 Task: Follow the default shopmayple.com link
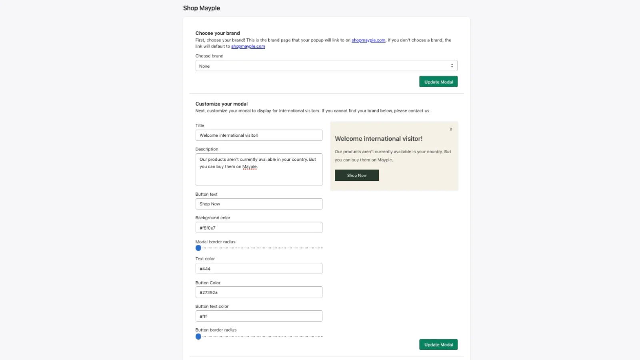click(x=248, y=46)
